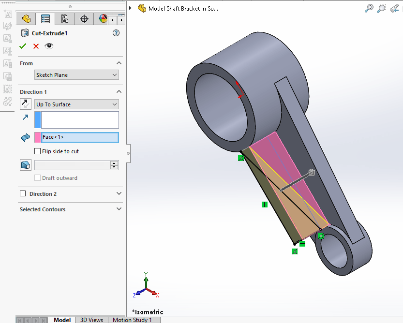Check the Draft outward option
The image size is (403, 323).
(x=37, y=177)
